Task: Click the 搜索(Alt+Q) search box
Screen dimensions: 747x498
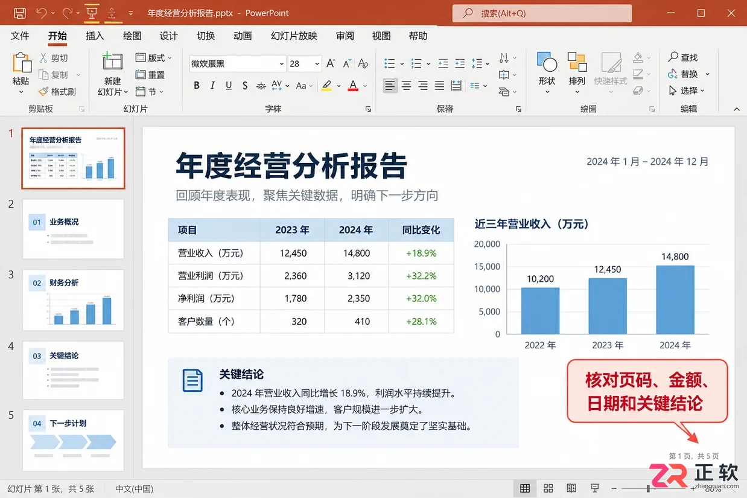Action: [x=542, y=13]
